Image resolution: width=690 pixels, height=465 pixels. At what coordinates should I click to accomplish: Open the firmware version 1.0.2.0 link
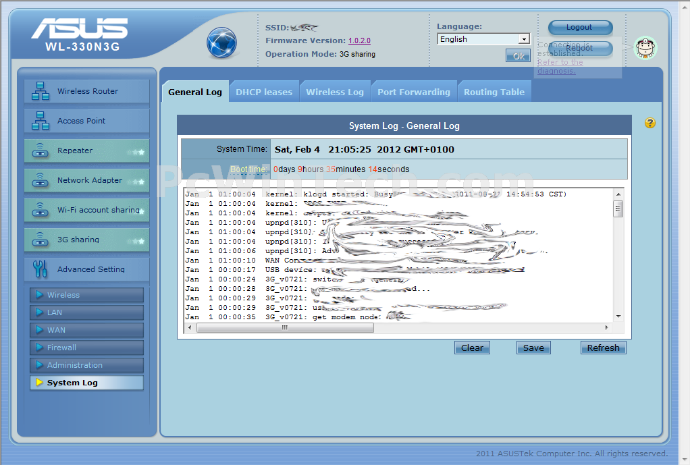coord(360,40)
